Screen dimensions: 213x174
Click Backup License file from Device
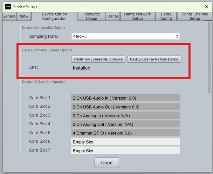pyautogui.click(x=154, y=59)
